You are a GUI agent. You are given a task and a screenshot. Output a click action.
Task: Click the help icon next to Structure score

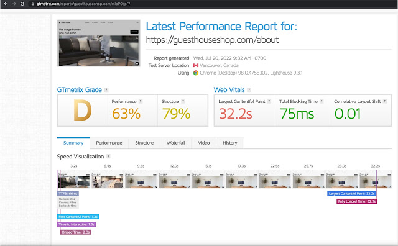click(x=183, y=101)
